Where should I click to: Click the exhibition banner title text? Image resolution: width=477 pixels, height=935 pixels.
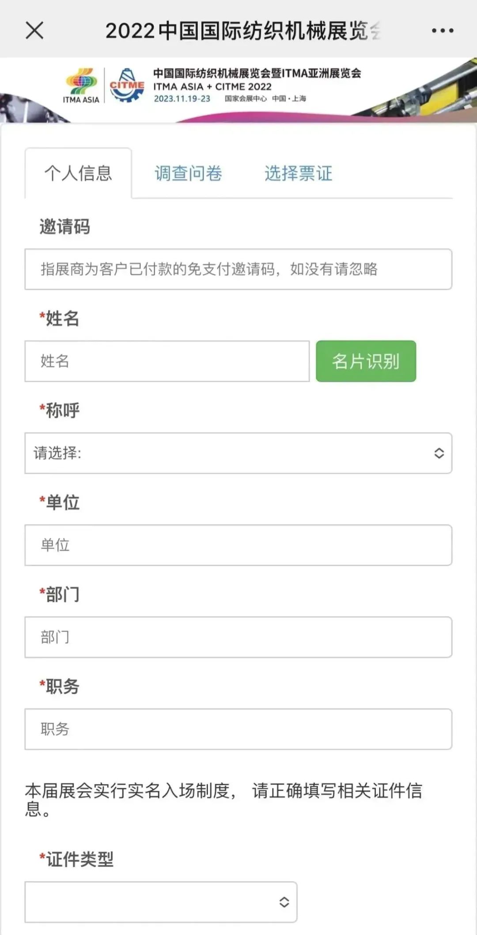pyautogui.click(x=257, y=73)
